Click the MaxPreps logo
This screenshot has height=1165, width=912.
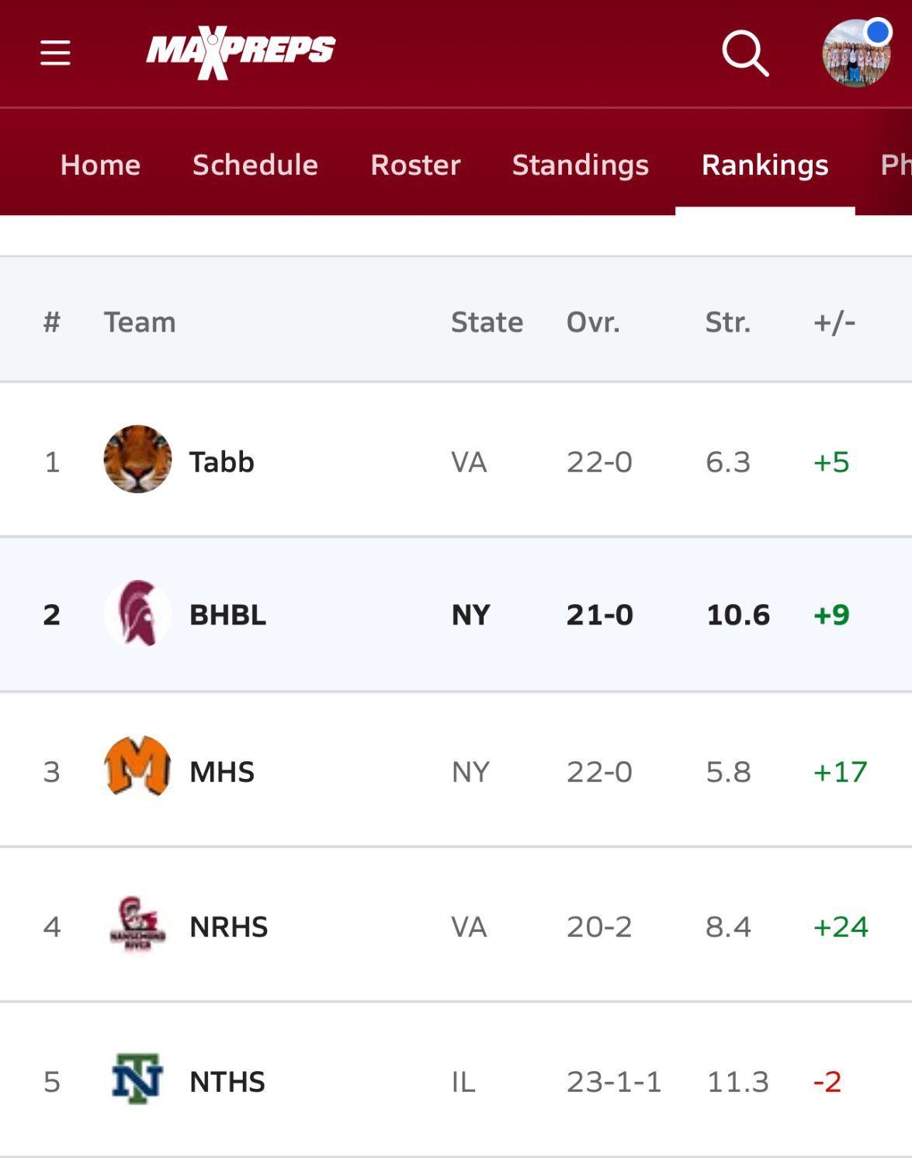[241, 53]
